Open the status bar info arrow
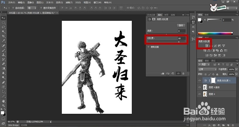This screenshot has height=127, width=239. click(51, 122)
